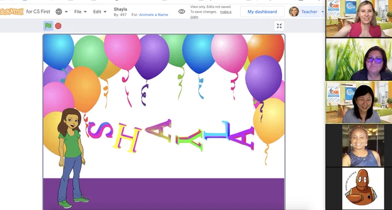Click the girl sprite on stage
This screenshot has height=210, width=392.
point(72,157)
